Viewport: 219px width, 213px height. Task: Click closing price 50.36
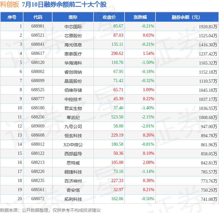(118, 153)
